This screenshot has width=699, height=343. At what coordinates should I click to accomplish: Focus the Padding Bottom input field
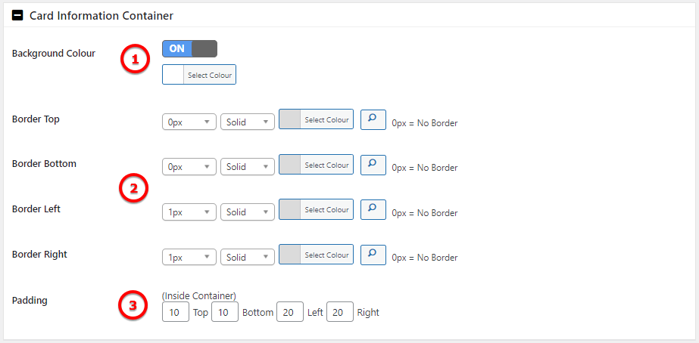[225, 312]
